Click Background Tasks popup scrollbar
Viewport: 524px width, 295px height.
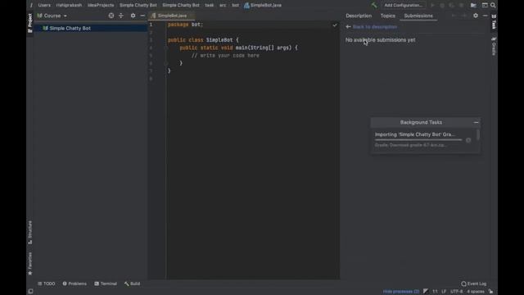pos(478,134)
